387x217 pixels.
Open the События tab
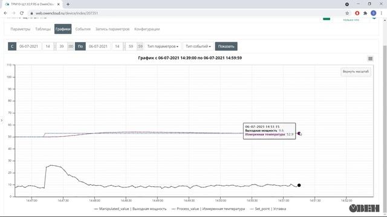click(x=83, y=29)
